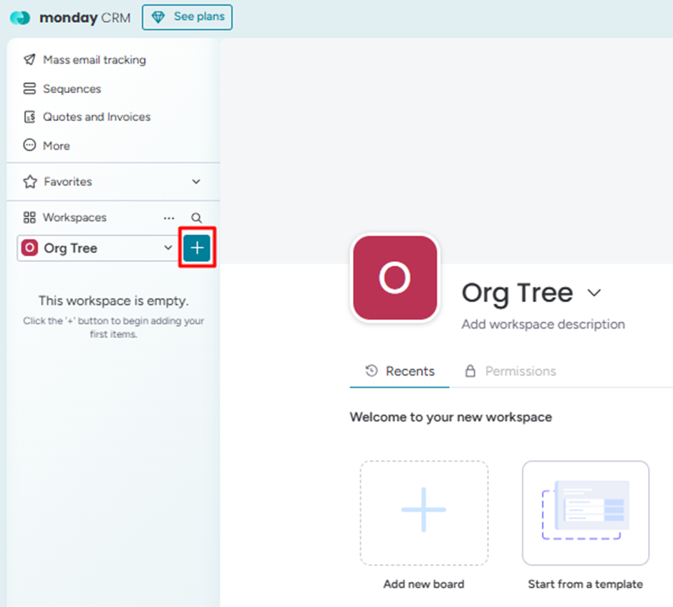Click the Workspaces grid icon
This screenshot has width=673, height=607.
[x=29, y=218]
